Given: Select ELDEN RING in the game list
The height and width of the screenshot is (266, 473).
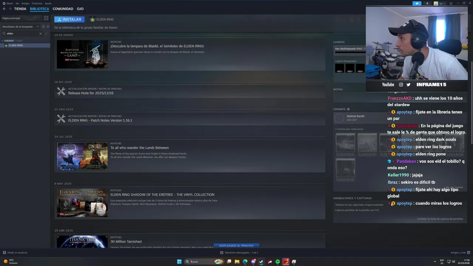Looking at the screenshot, I should tap(25, 45).
